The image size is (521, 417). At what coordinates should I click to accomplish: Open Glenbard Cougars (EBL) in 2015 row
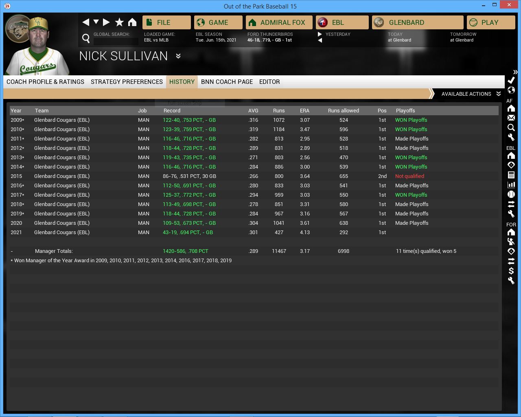[x=62, y=176]
